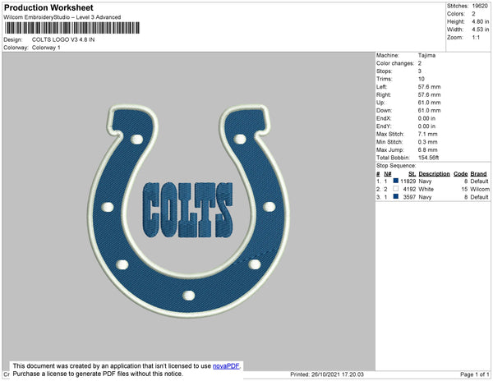The width and height of the screenshot is (493, 381).
Task: Click the Colts horseshoe embroidery preview
Action: (189, 210)
